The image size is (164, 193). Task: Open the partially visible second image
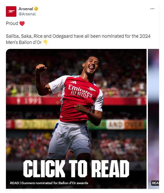(153, 119)
